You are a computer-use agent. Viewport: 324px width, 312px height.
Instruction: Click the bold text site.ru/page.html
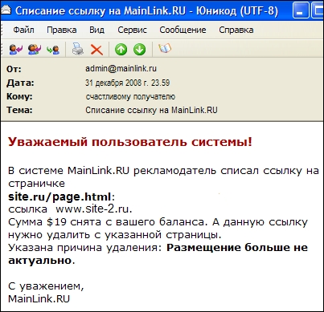59,197
